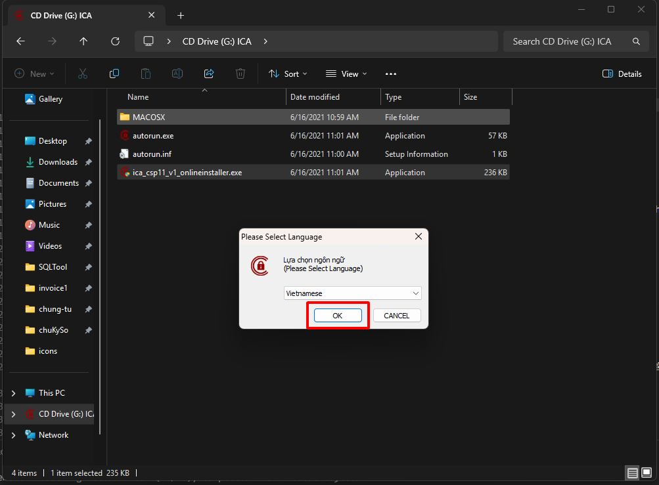Screen dimensions: 659x485
Task: Open the Vietnamese language dropdown
Action: (x=352, y=293)
